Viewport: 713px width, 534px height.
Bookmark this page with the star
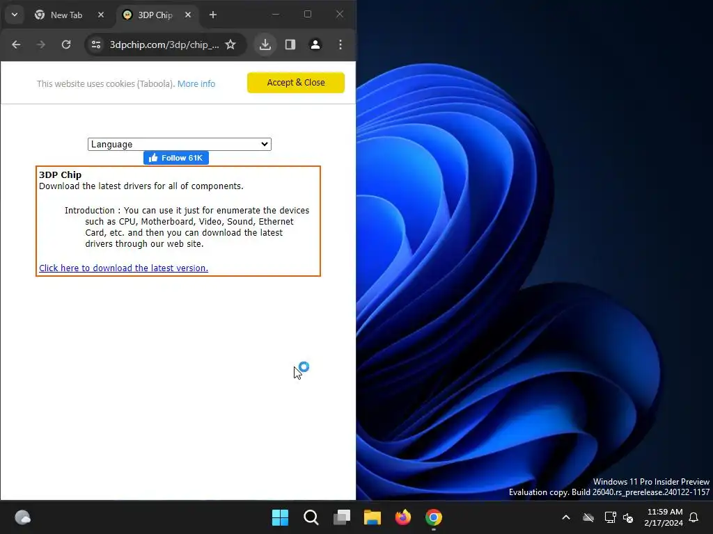tap(230, 44)
